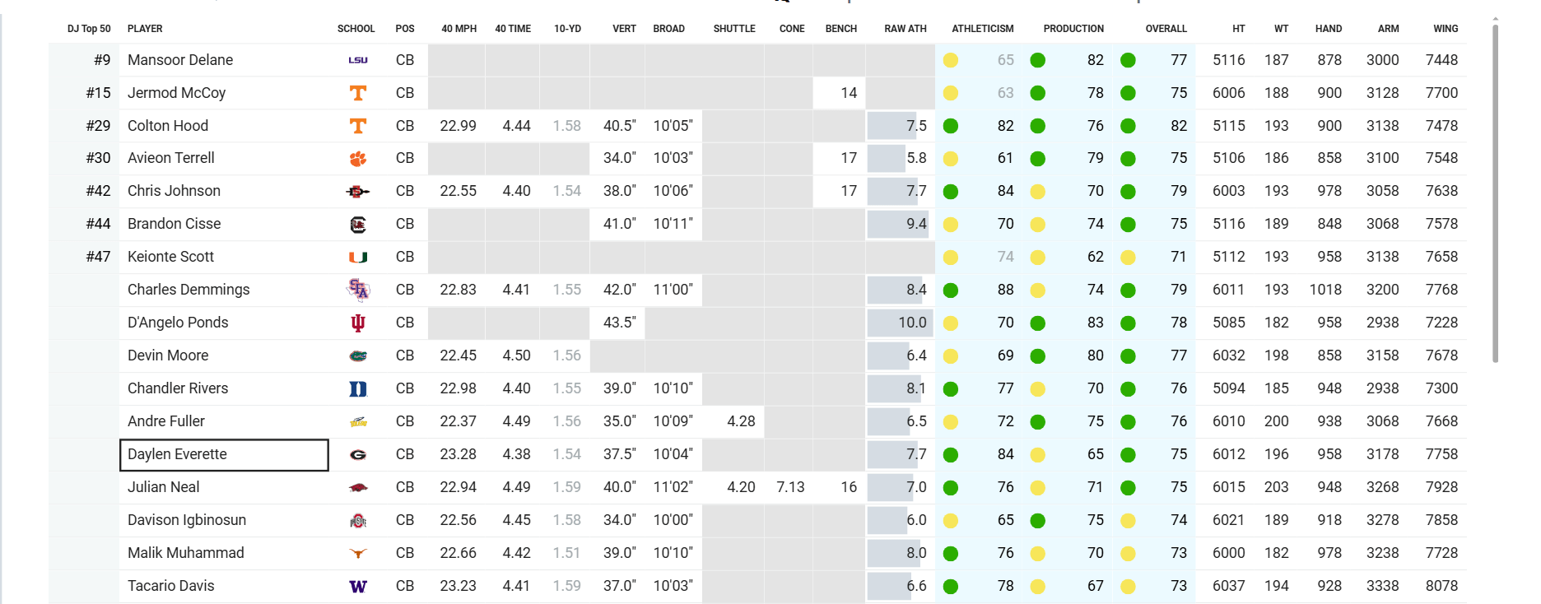Click the Clemson paw logo for Avieon Terrell

point(357,159)
